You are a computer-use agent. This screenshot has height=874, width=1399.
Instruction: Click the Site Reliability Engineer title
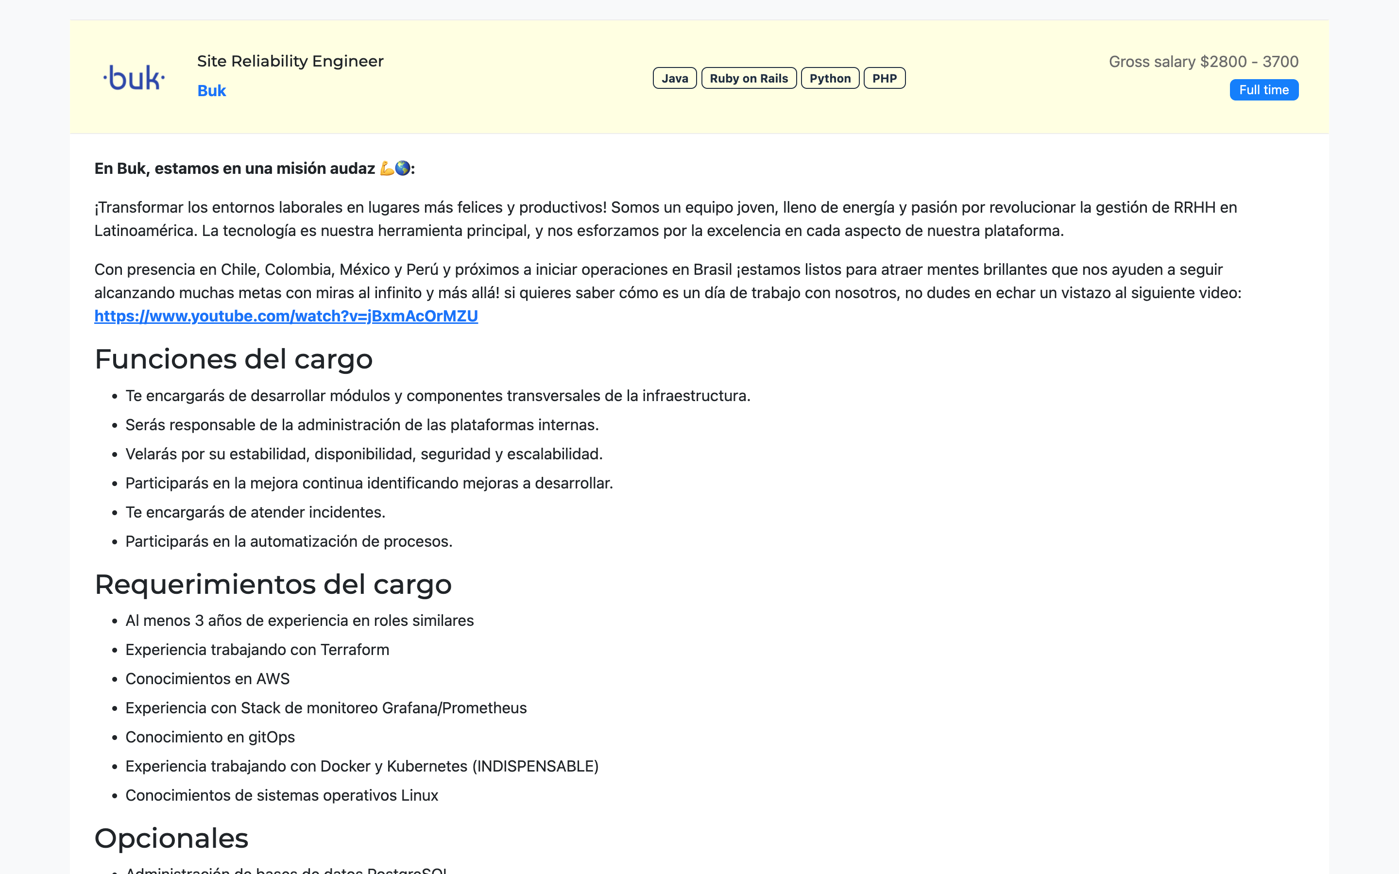click(x=290, y=61)
